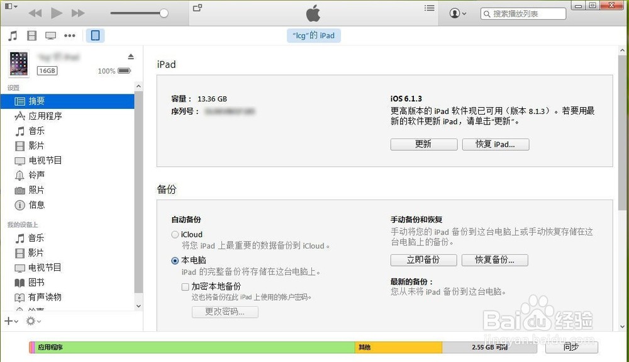Click the 更改密码... button
This screenshot has height=362, width=629.
[x=225, y=312]
